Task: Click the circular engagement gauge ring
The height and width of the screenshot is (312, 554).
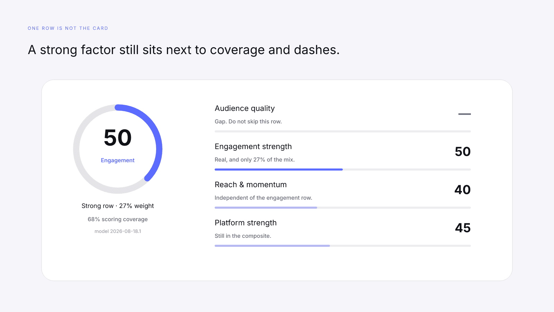Action: pyautogui.click(x=118, y=149)
